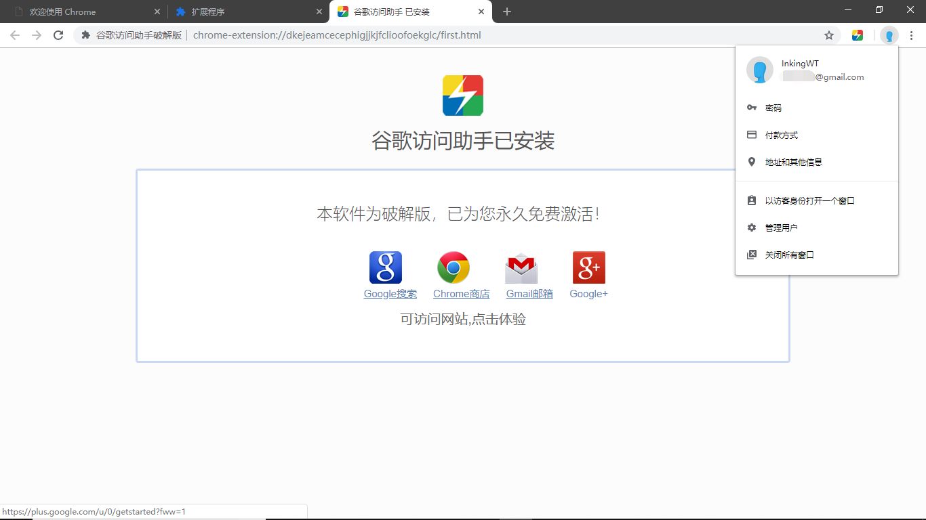Viewport: 926px width, 520px height.
Task: Bookmark this page with the star icon
Action: pyautogui.click(x=829, y=35)
